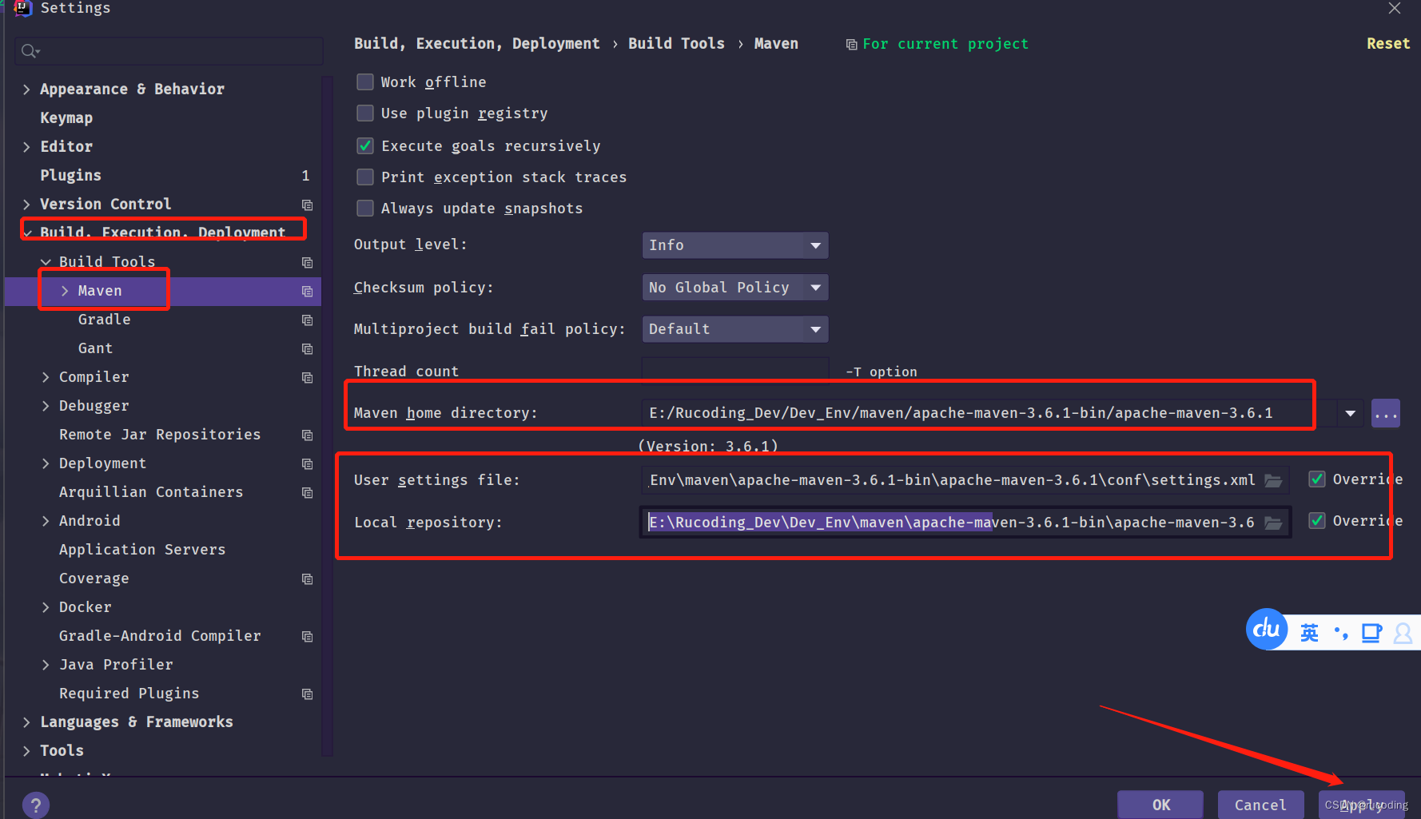This screenshot has height=819, width=1421.
Task: Click the Cancel button
Action: (1260, 805)
